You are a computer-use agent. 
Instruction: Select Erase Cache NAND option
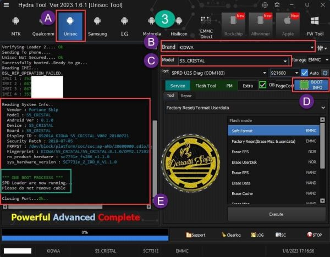click(x=273, y=193)
